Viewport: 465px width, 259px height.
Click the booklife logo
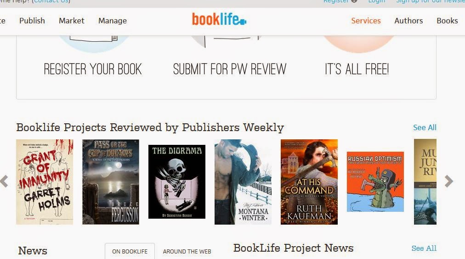point(219,19)
